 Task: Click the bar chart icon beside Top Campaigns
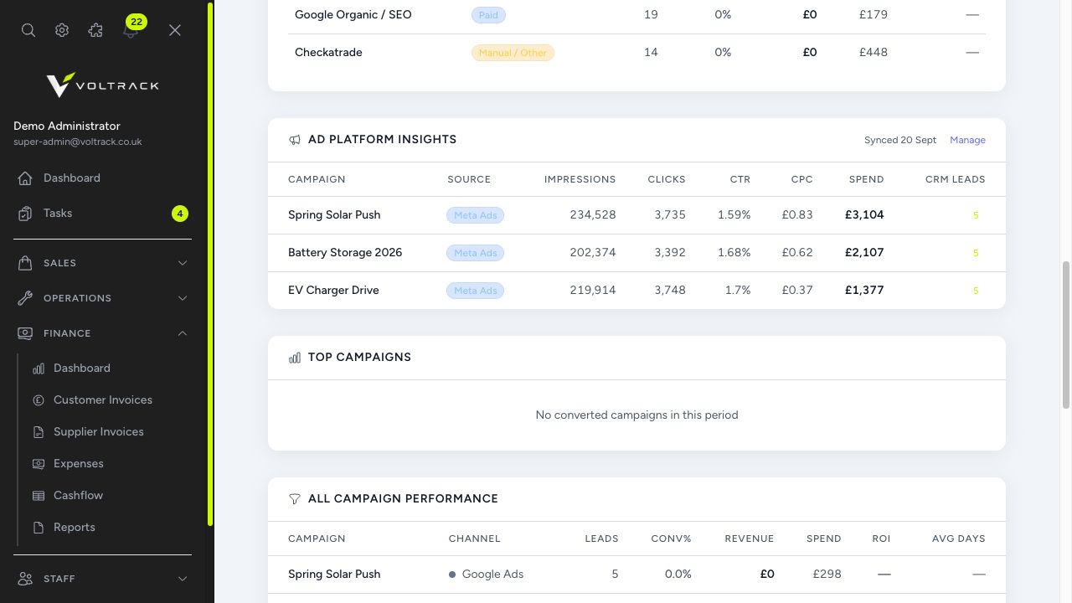(x=295, y=358)
